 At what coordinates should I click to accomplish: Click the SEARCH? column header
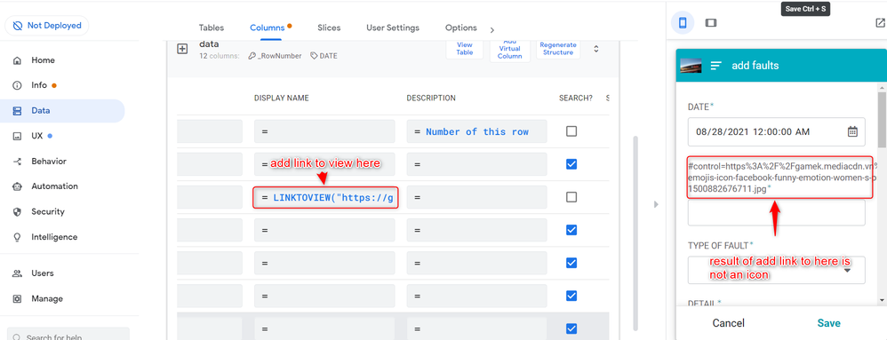click(576, 99)
